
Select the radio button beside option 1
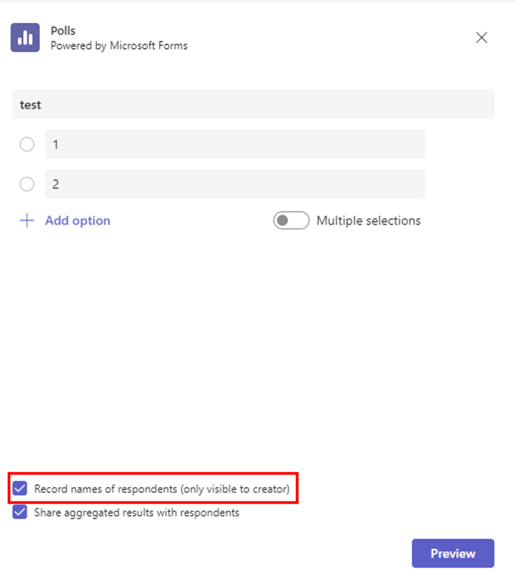click(x=27, y=144)
